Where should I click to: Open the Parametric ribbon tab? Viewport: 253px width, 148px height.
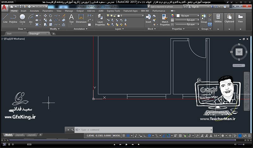[48, 11]
